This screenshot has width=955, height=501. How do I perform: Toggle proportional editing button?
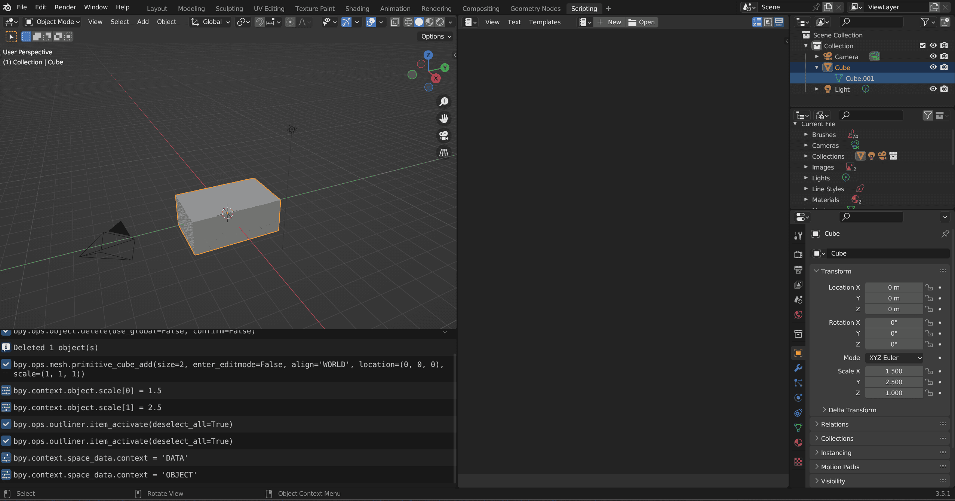coord(290,22)
